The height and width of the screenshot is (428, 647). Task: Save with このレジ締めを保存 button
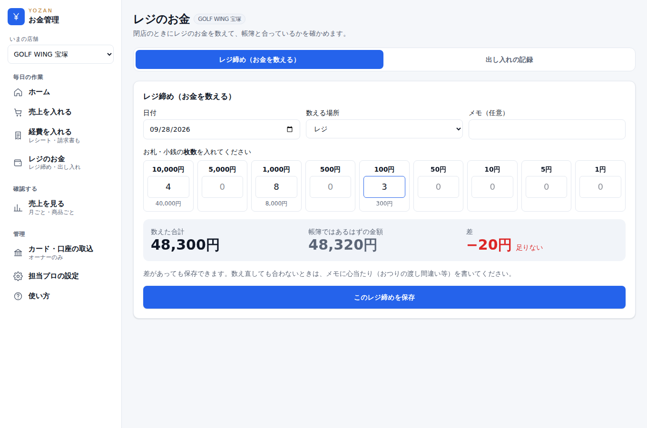click(x=384, y=297)
